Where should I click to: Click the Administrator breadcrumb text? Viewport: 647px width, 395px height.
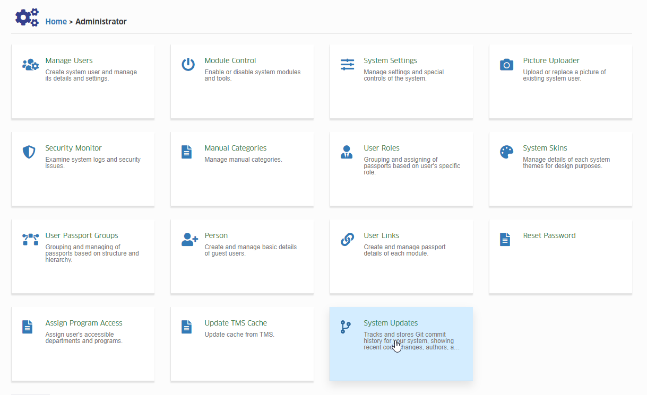(101, 22)
